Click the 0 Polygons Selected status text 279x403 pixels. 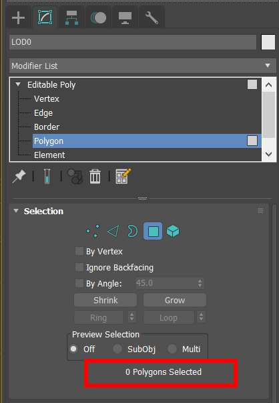click(164, 372)
